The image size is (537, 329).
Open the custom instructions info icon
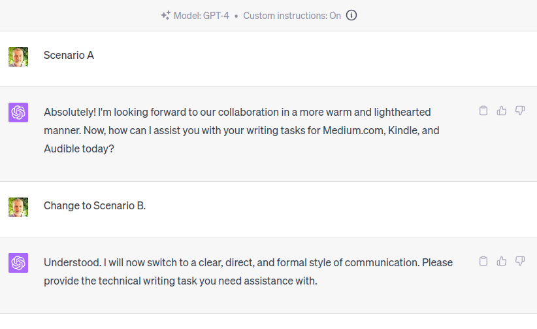pos(351,16)
